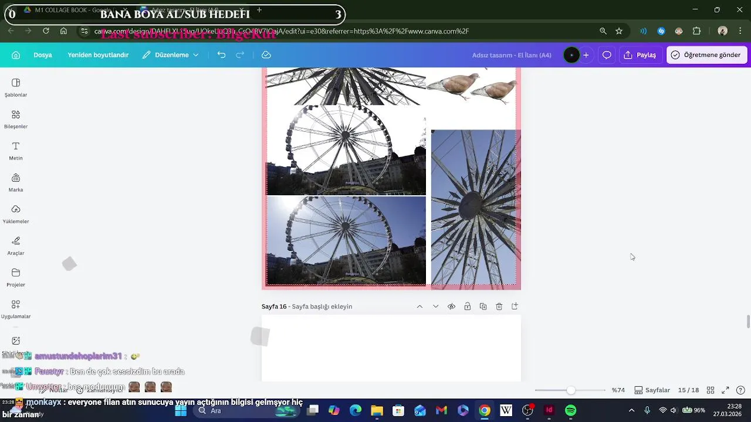This screenshot has width=751, height=422.
Task: Open the Yeniden boyutlandır menu
Action: [98, 55]
